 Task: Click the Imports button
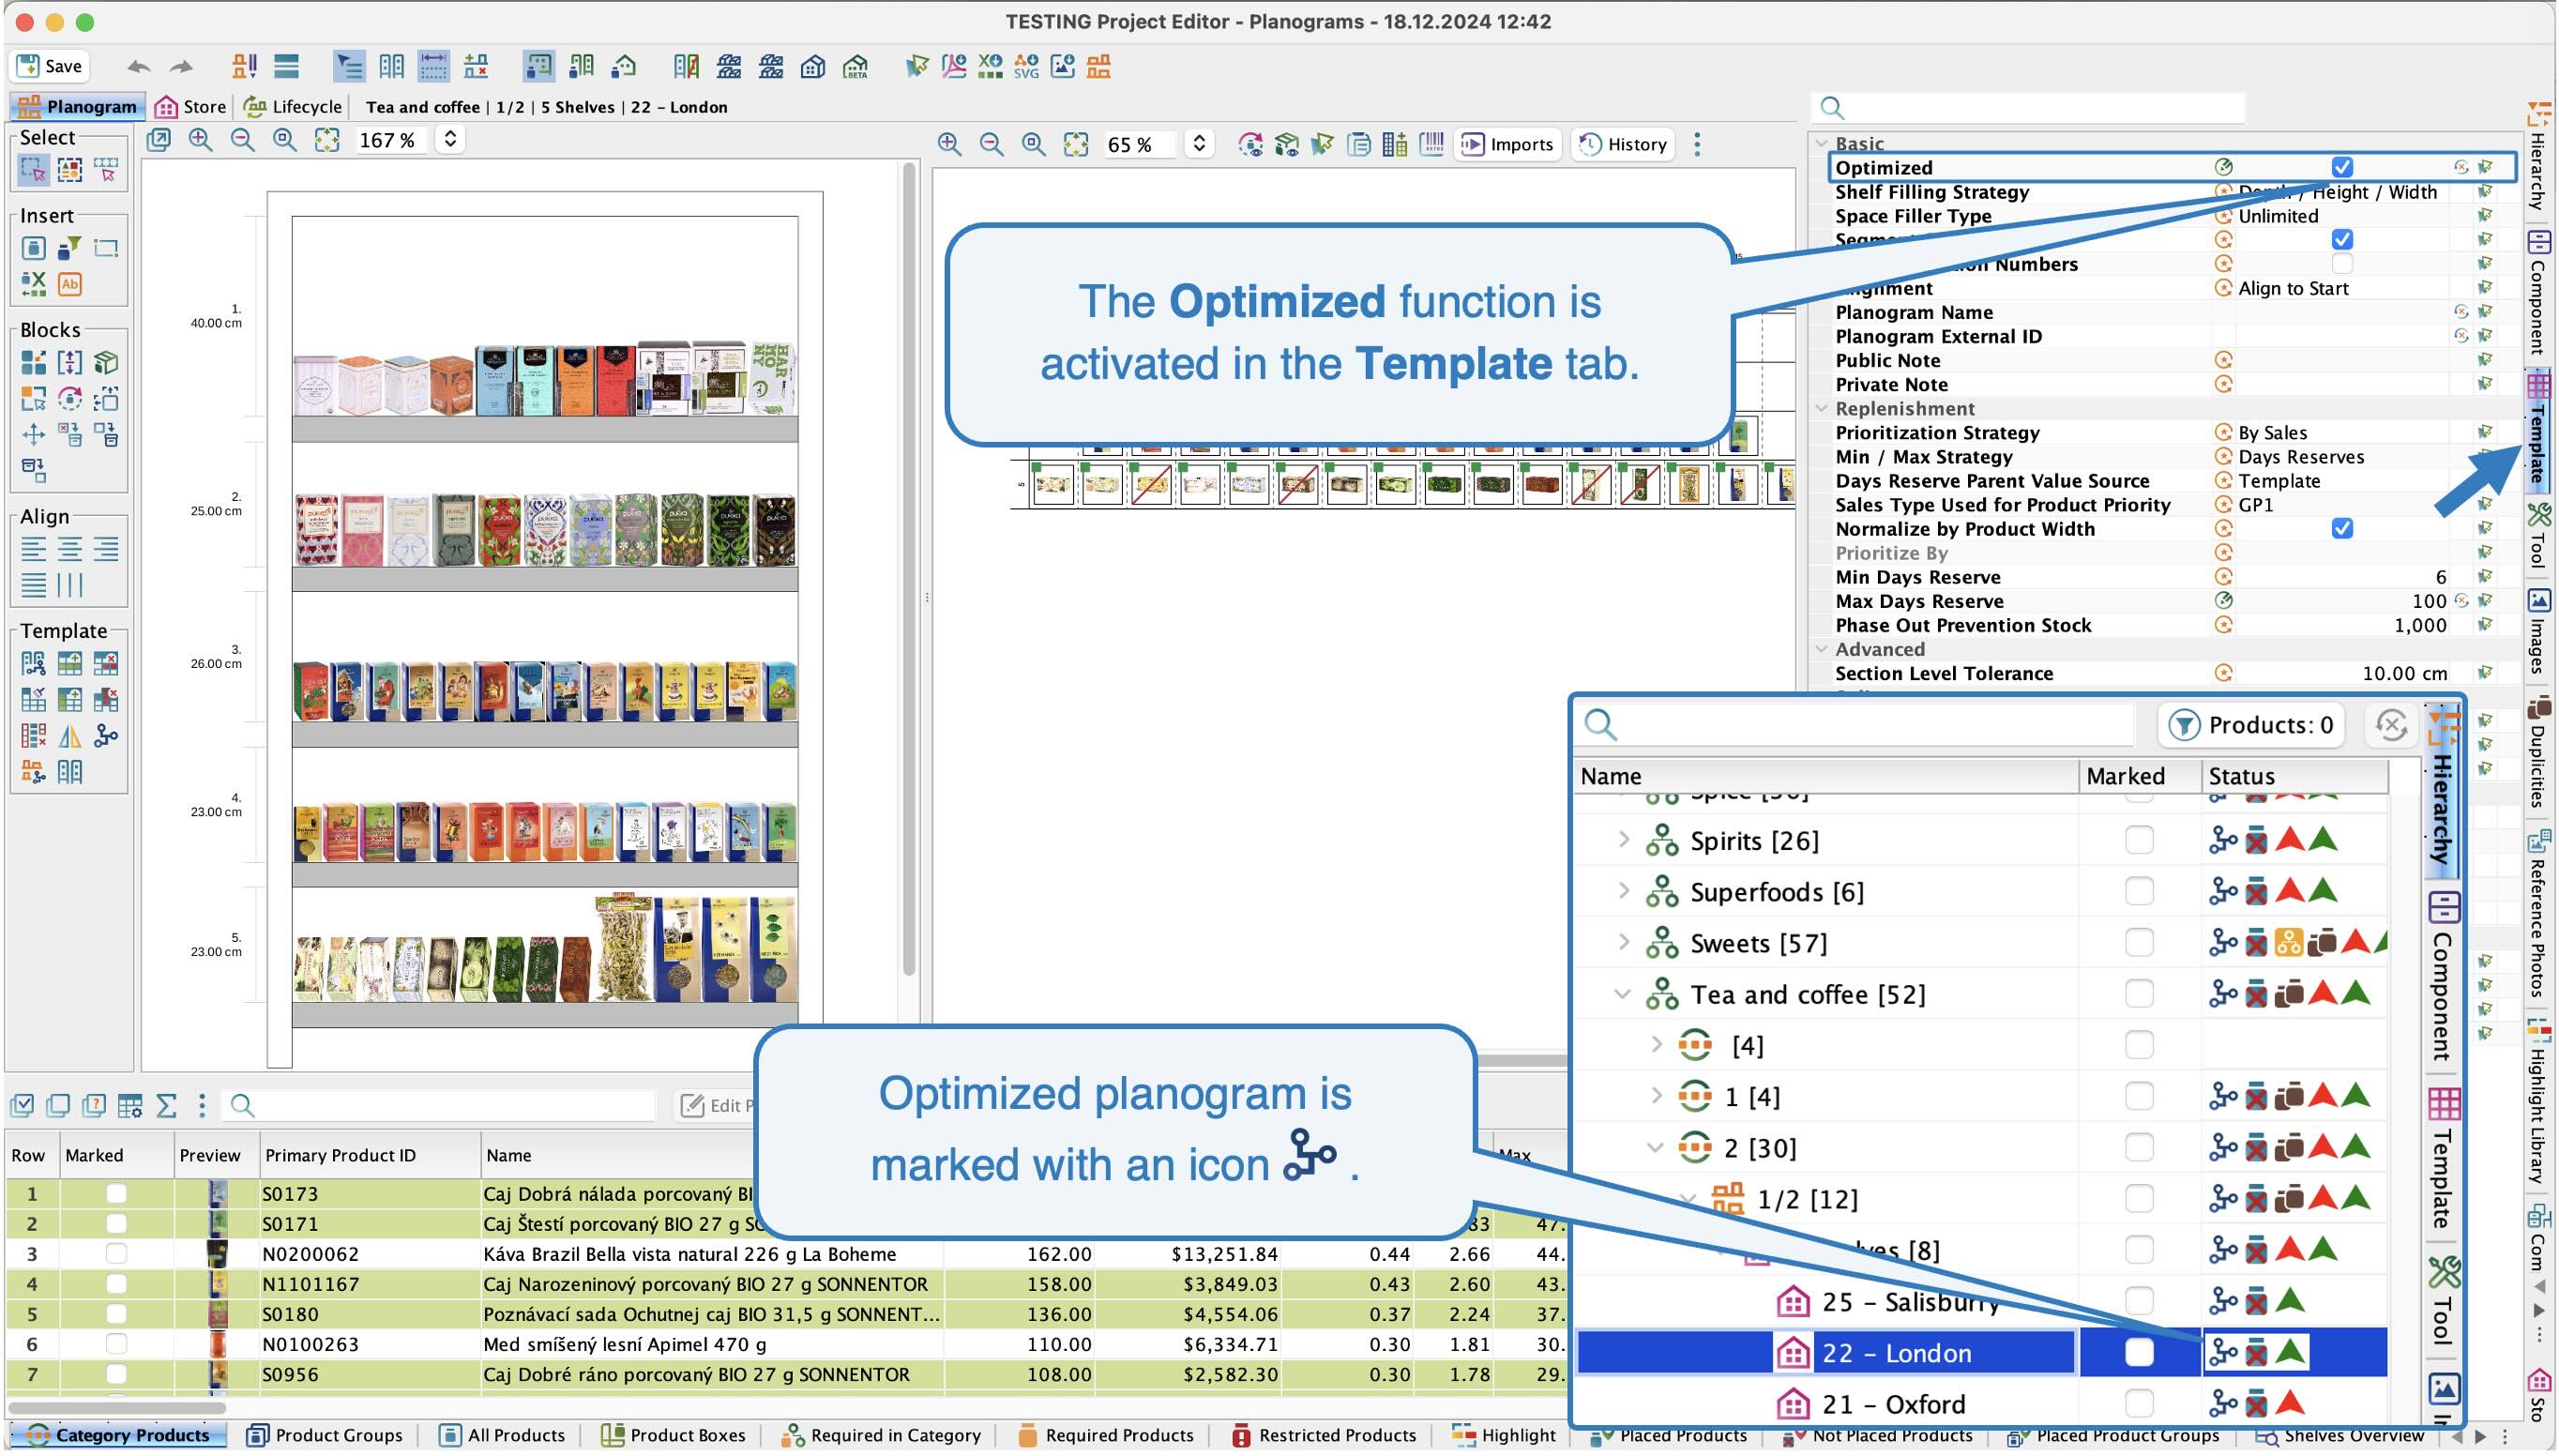(1507, 144)
